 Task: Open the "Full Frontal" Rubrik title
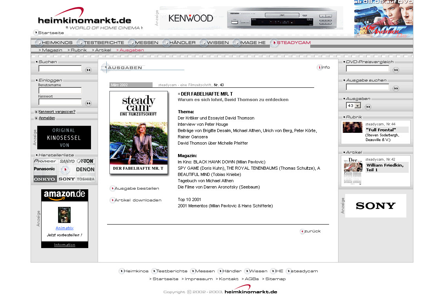coord(381,130)
